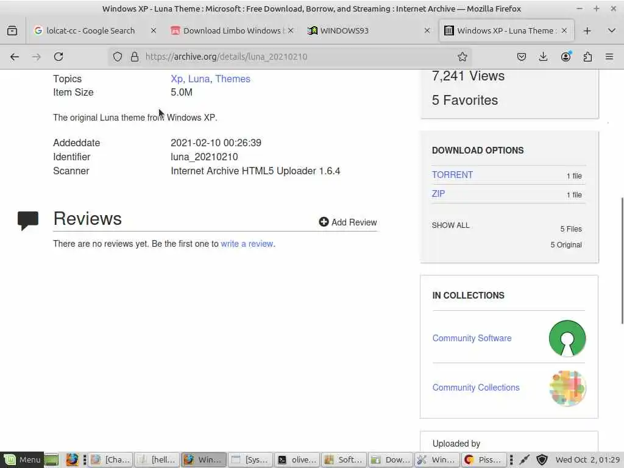Open the network connection tray icon
This screenshot has height=468, width=624.
[525, 460]
